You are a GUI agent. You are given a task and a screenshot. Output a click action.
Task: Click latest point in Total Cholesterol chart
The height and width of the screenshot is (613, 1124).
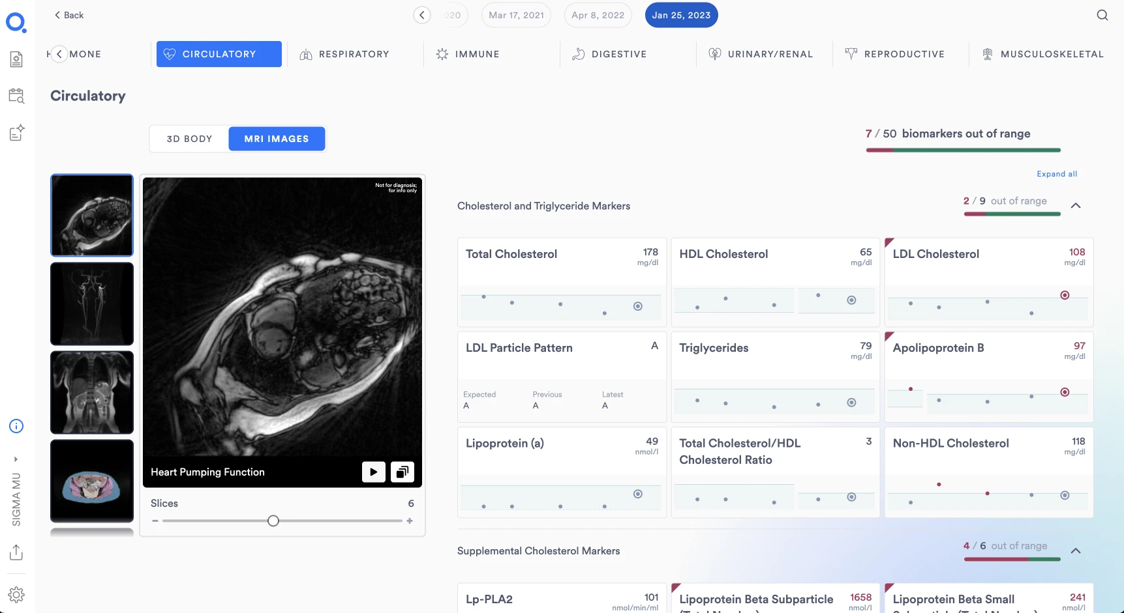point(638,306)
